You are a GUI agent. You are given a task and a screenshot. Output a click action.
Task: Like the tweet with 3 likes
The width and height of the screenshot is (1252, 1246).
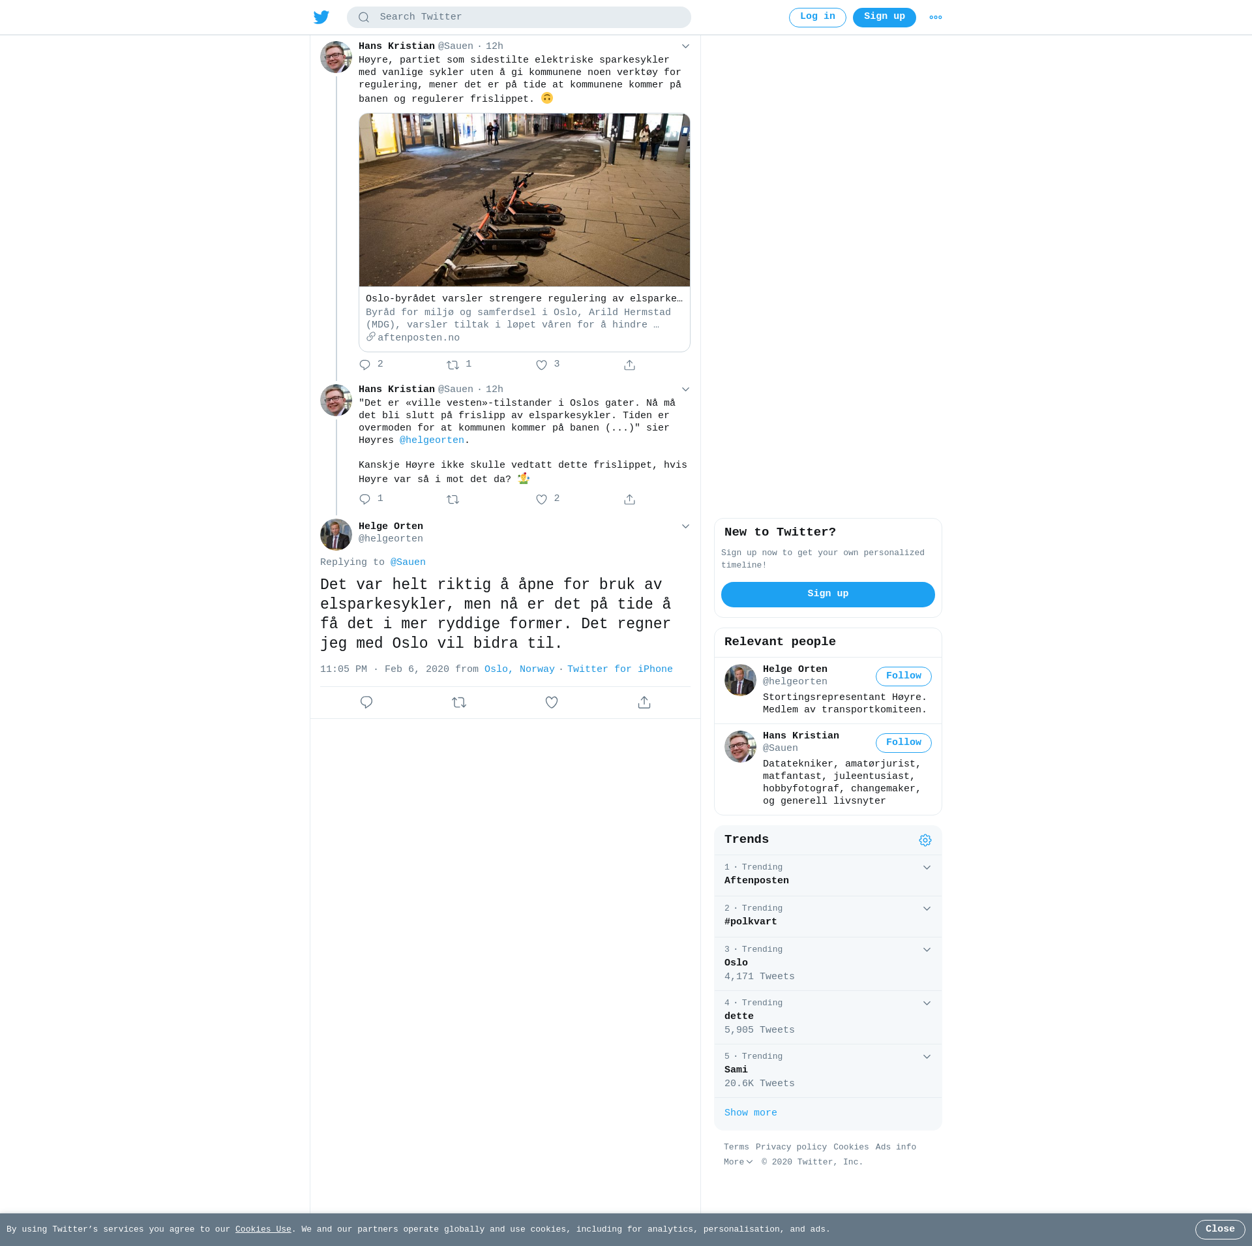[541, 365]
